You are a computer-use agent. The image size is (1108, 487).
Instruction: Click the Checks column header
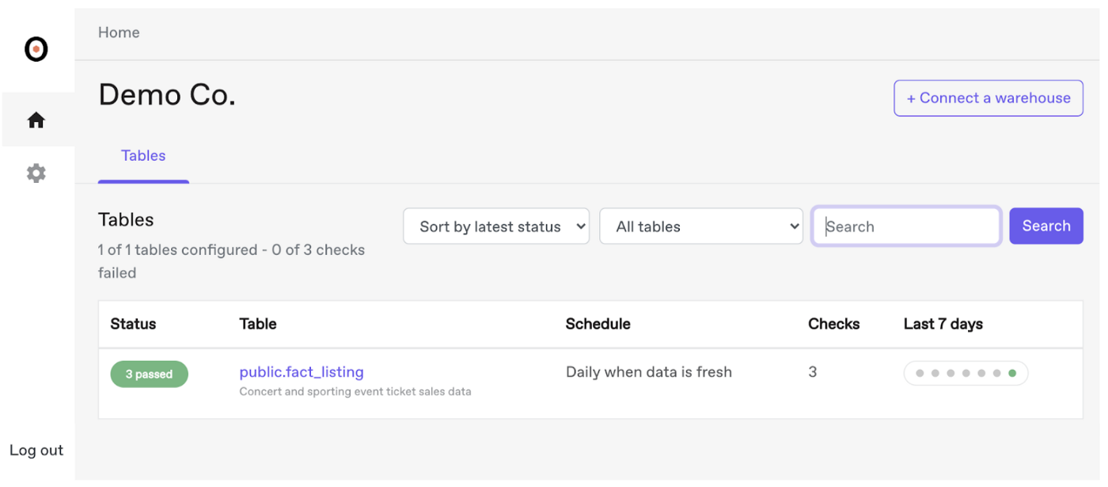pos(833,324)
